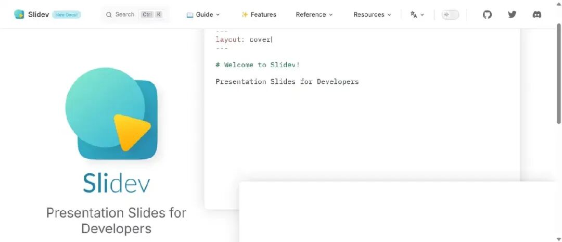Viewport: 562px width, 242px height.
Task: Click the vertical page scrollbar
Action: click(x=559, y=73)
